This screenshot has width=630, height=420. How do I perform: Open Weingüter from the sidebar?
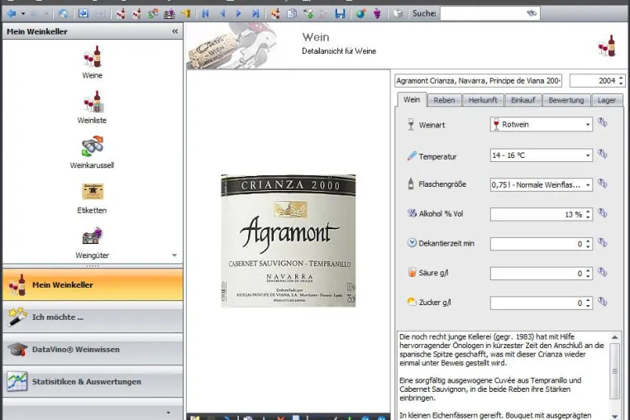tap(92, 243)
